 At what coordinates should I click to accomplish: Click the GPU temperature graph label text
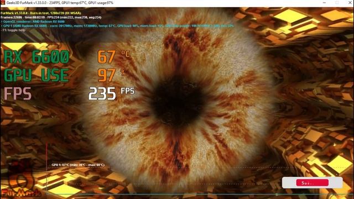point(78,165)
